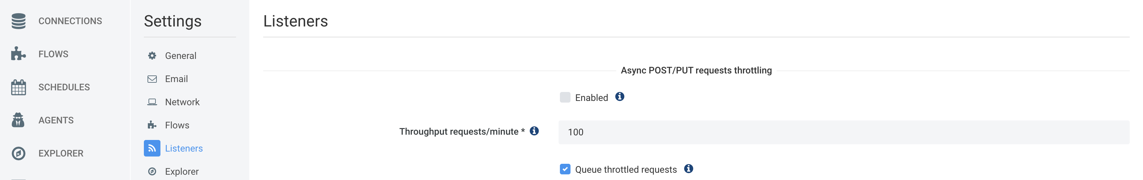1143x180 pixels.
Task: Click the Flows puzzle-piece icon in main navigation
Action: point(19,54)
